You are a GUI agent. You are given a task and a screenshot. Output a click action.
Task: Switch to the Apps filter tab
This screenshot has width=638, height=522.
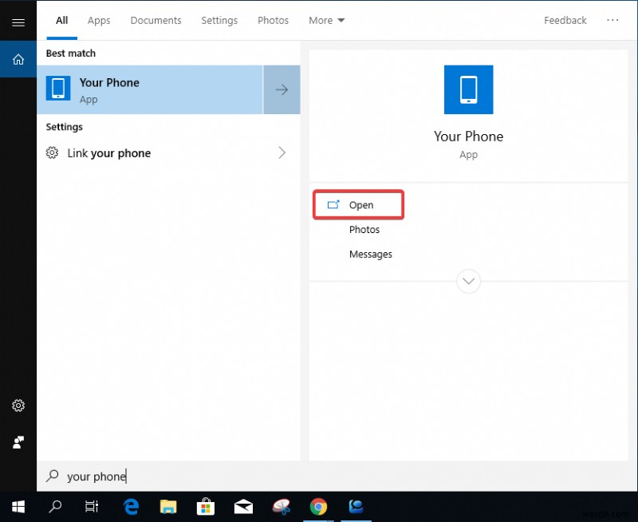(98, 20)
